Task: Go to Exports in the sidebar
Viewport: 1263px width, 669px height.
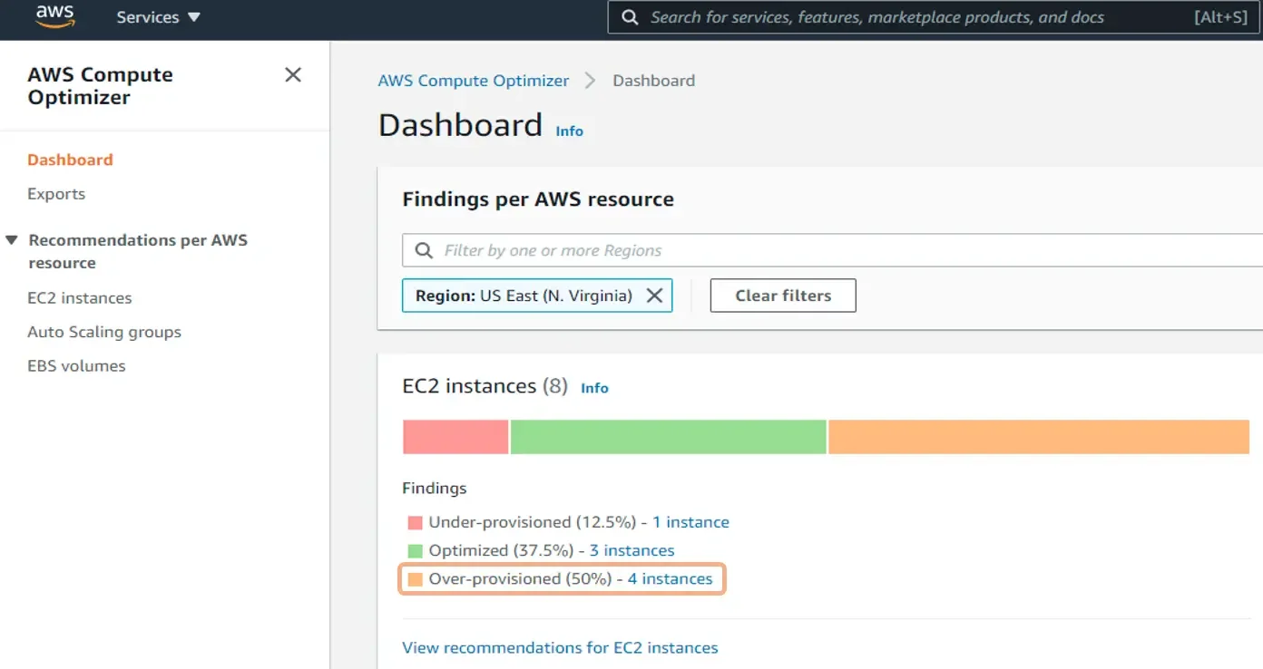Action: [x=56, y=194]
